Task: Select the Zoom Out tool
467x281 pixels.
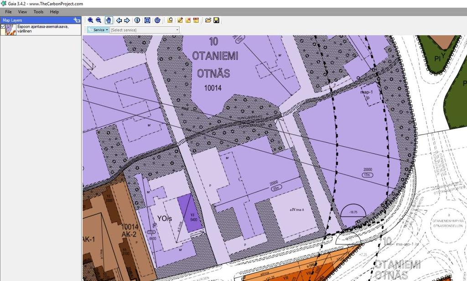Action: (x=99, y=20)
